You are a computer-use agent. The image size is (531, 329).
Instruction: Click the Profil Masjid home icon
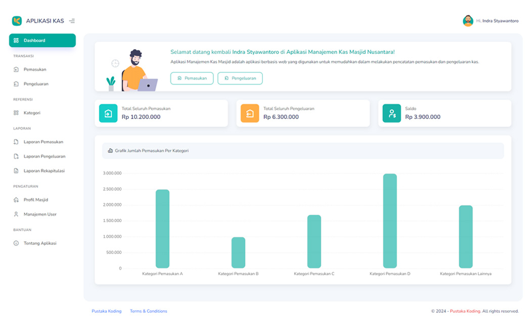pos(16,200)
